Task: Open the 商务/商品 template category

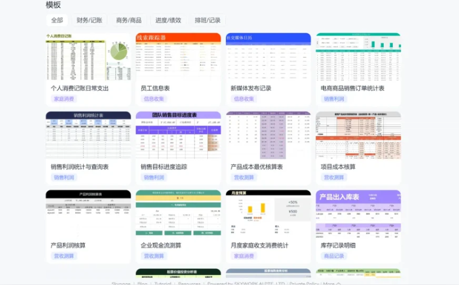Action: 129,20
